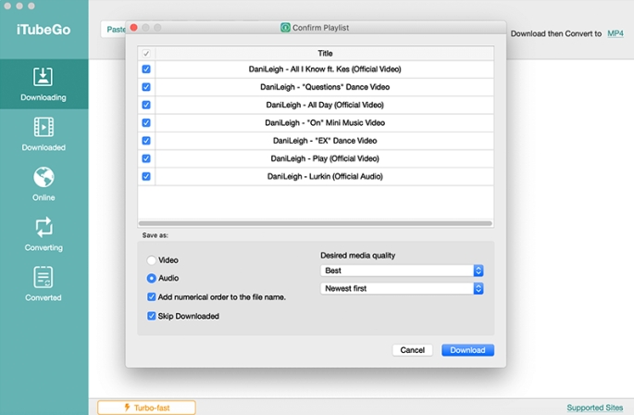The height and width of the screenshot is (415, 634).
Task: Toggle Add numerical order to file name
Action: coord(151,297)
